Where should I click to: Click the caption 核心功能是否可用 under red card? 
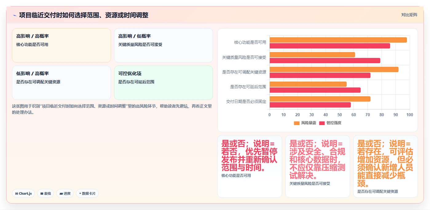(236, 176)
